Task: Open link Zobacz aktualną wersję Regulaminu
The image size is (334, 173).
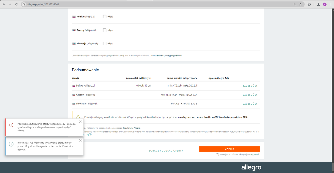Action: [x=166, y=55]
